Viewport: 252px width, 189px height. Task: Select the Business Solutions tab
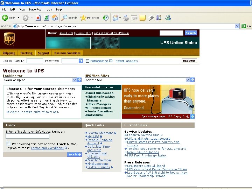tap(67, 53)
